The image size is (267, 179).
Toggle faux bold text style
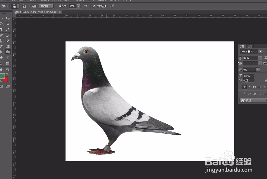[244, 87]
